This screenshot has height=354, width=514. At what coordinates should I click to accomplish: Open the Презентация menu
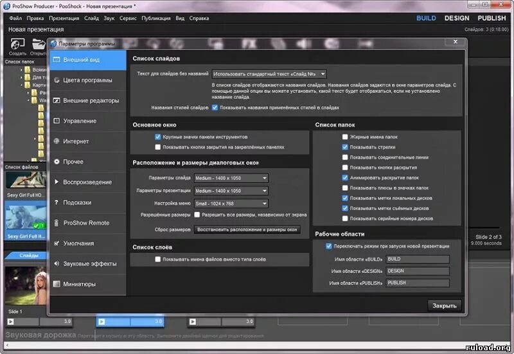(64, 18)
